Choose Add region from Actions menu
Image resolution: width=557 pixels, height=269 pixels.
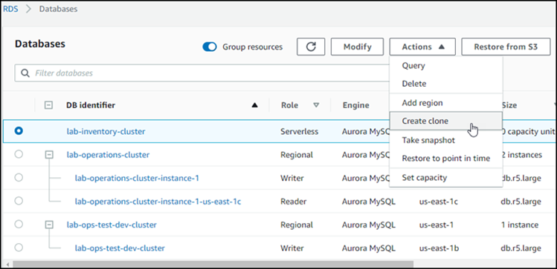pos(445,103)
